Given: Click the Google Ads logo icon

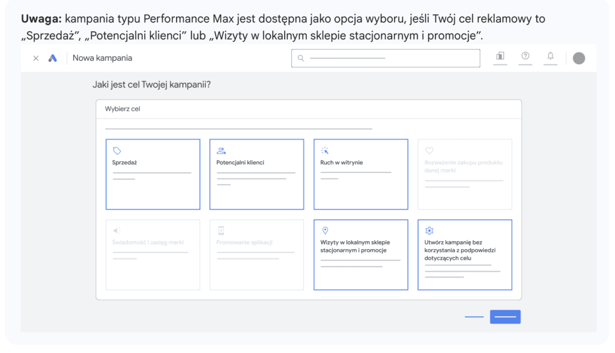Looking at the screenshot, I should tap(53, 58).
